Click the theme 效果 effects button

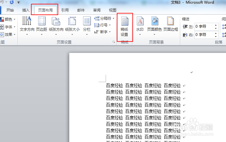[8, 35]
